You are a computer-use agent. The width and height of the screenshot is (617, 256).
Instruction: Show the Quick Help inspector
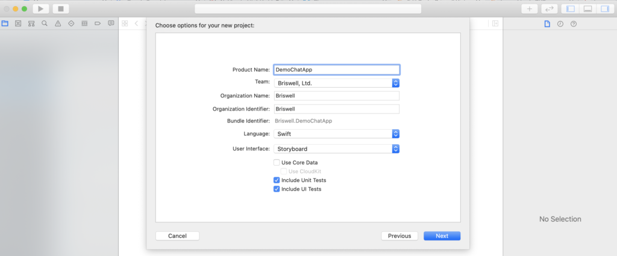point(574,23)
